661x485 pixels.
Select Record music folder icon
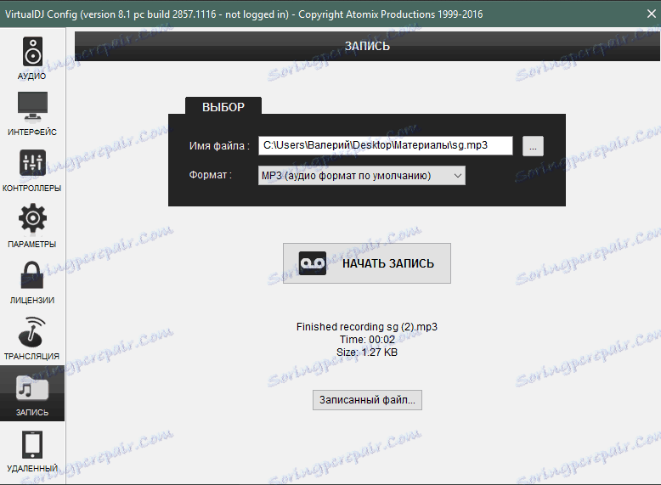pyautogui.click(x=32, y=387)
